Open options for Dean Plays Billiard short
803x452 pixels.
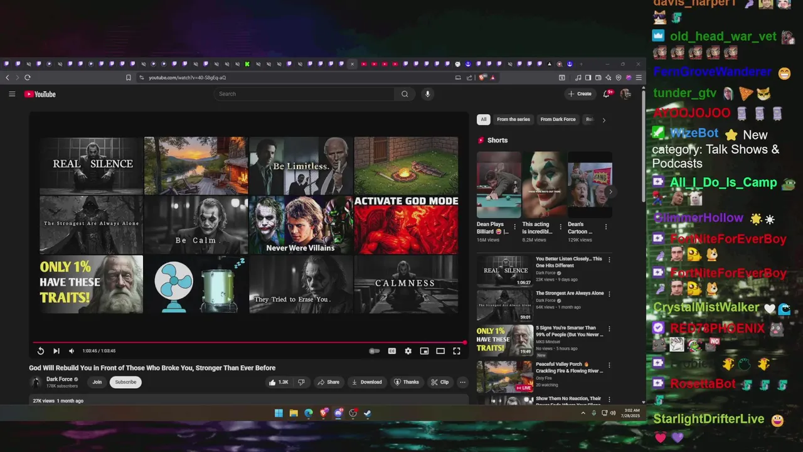point(515,227)
